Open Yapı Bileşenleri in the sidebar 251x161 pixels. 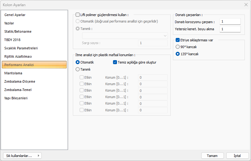pyautogui.click(x=16, y=98)
